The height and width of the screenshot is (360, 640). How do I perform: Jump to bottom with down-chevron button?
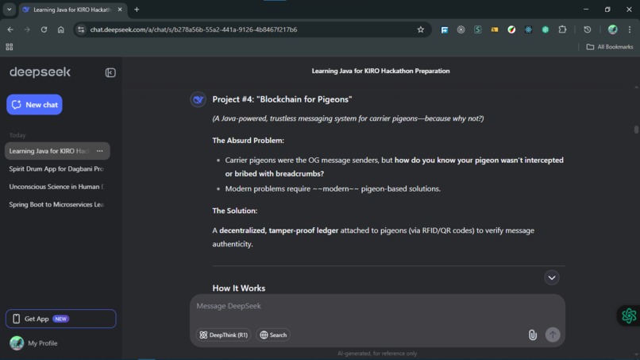click(x=551, y=277)
